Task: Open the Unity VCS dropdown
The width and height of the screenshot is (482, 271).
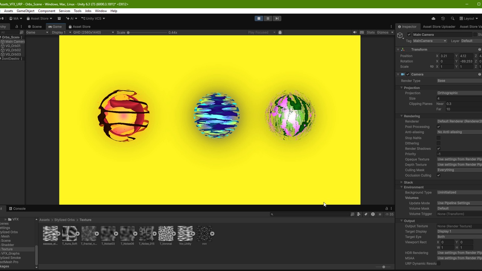Action: (93, 18)
